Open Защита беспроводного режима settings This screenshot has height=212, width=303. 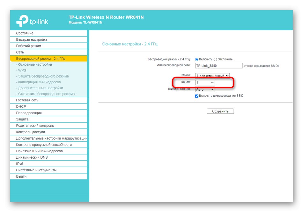pyautogui.click(x=45, y=76)
